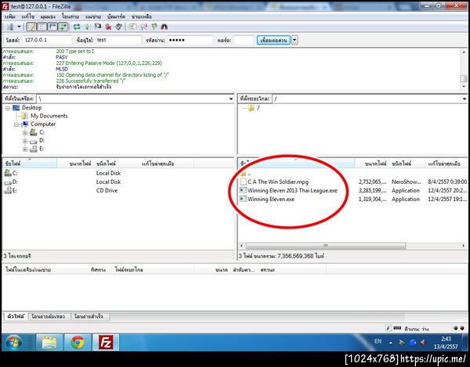Select the Winning Eleven.exe file
Viewport: 470px width, 367px height.
(x=271, y=200)
